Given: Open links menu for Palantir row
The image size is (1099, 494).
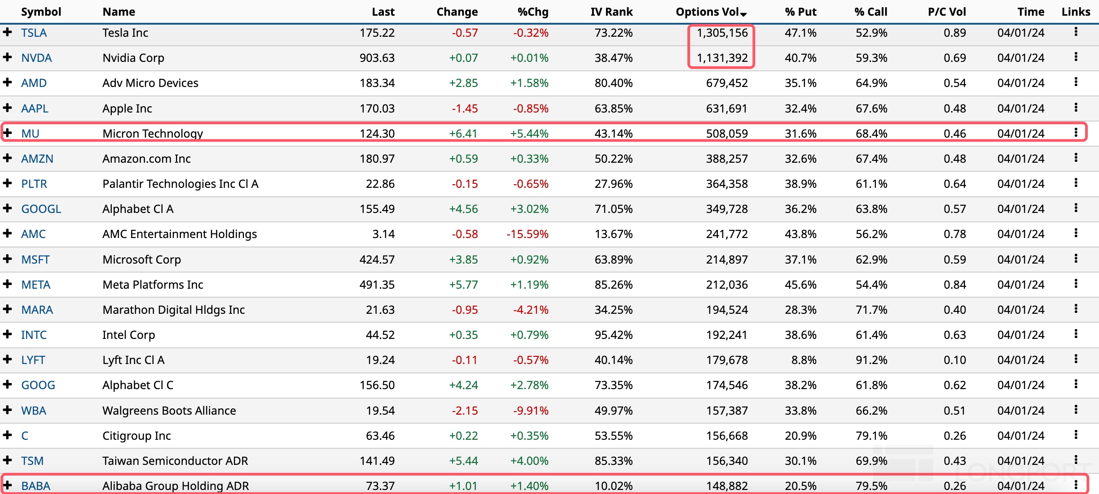Looking at the screenshot, I should click(x=1076, y=183).
